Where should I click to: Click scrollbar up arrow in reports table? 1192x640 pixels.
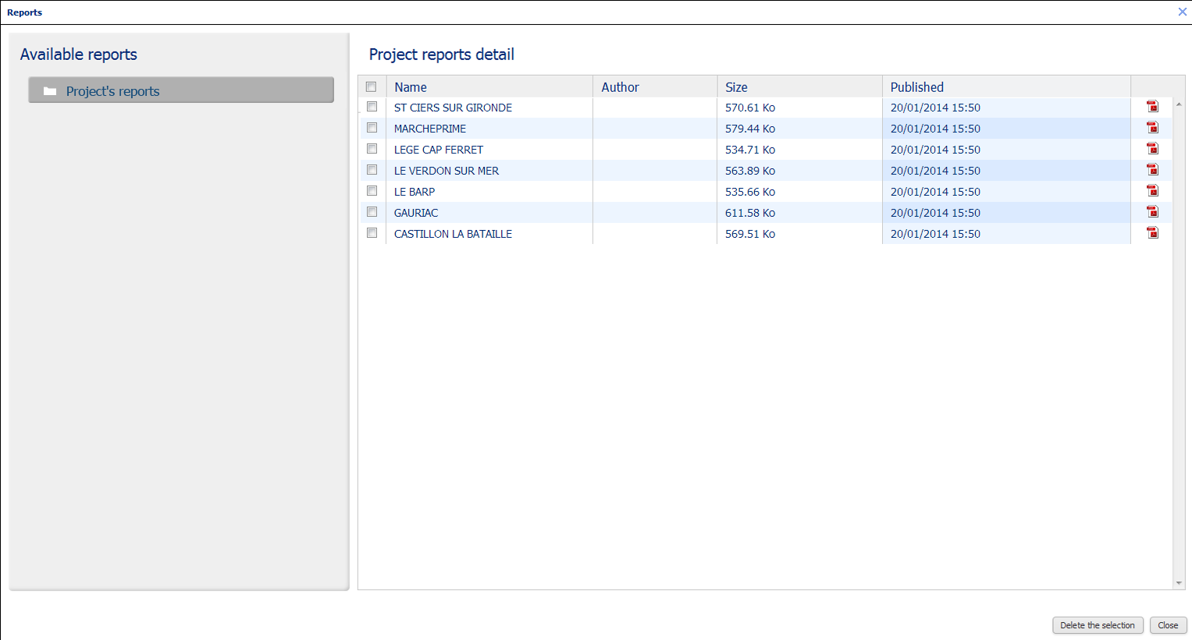coord(1179,104)
